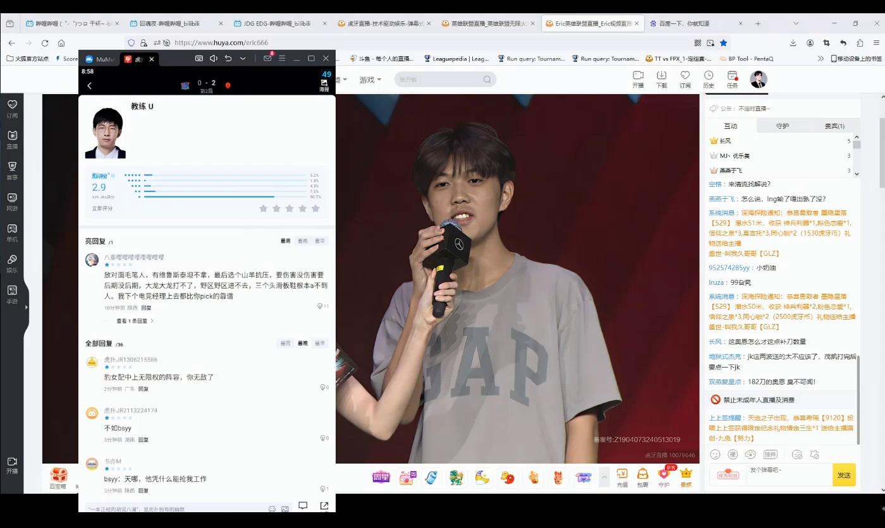The height and width of the screenshot is (528, 885).
Task: Expand the 游戏 dropdown in Huya navigation
Action: pyautogui.click(x=370, y=80)
